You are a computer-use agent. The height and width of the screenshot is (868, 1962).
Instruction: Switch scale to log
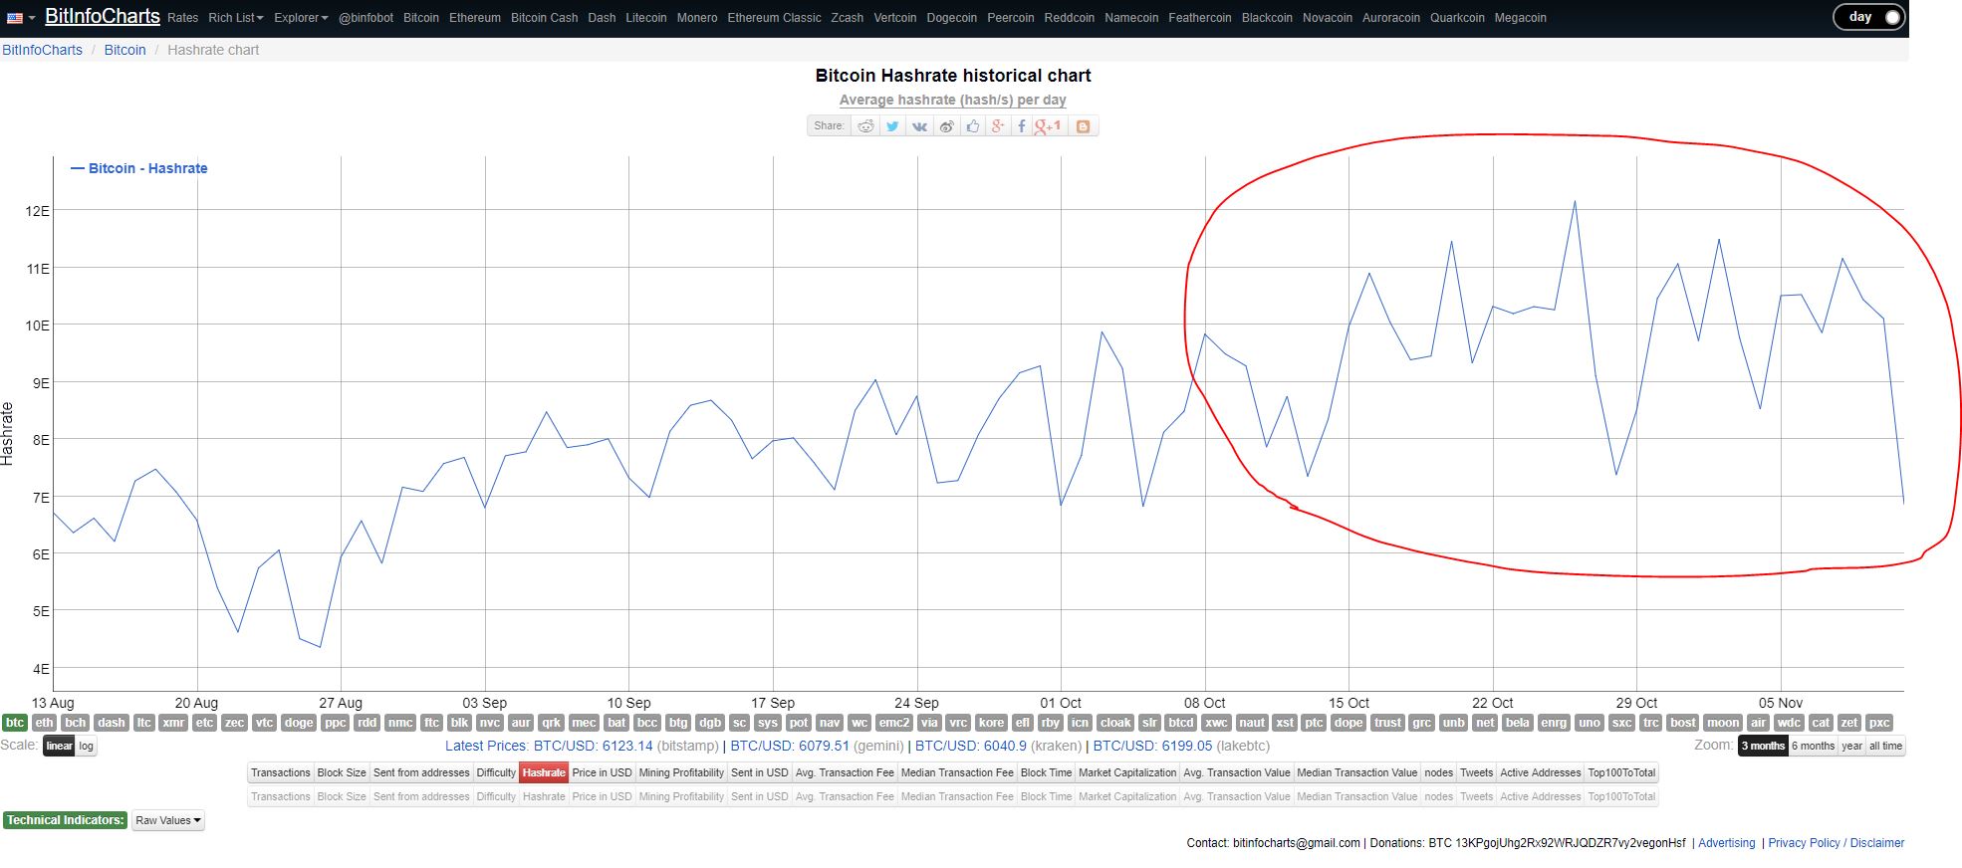click(87, 746)
